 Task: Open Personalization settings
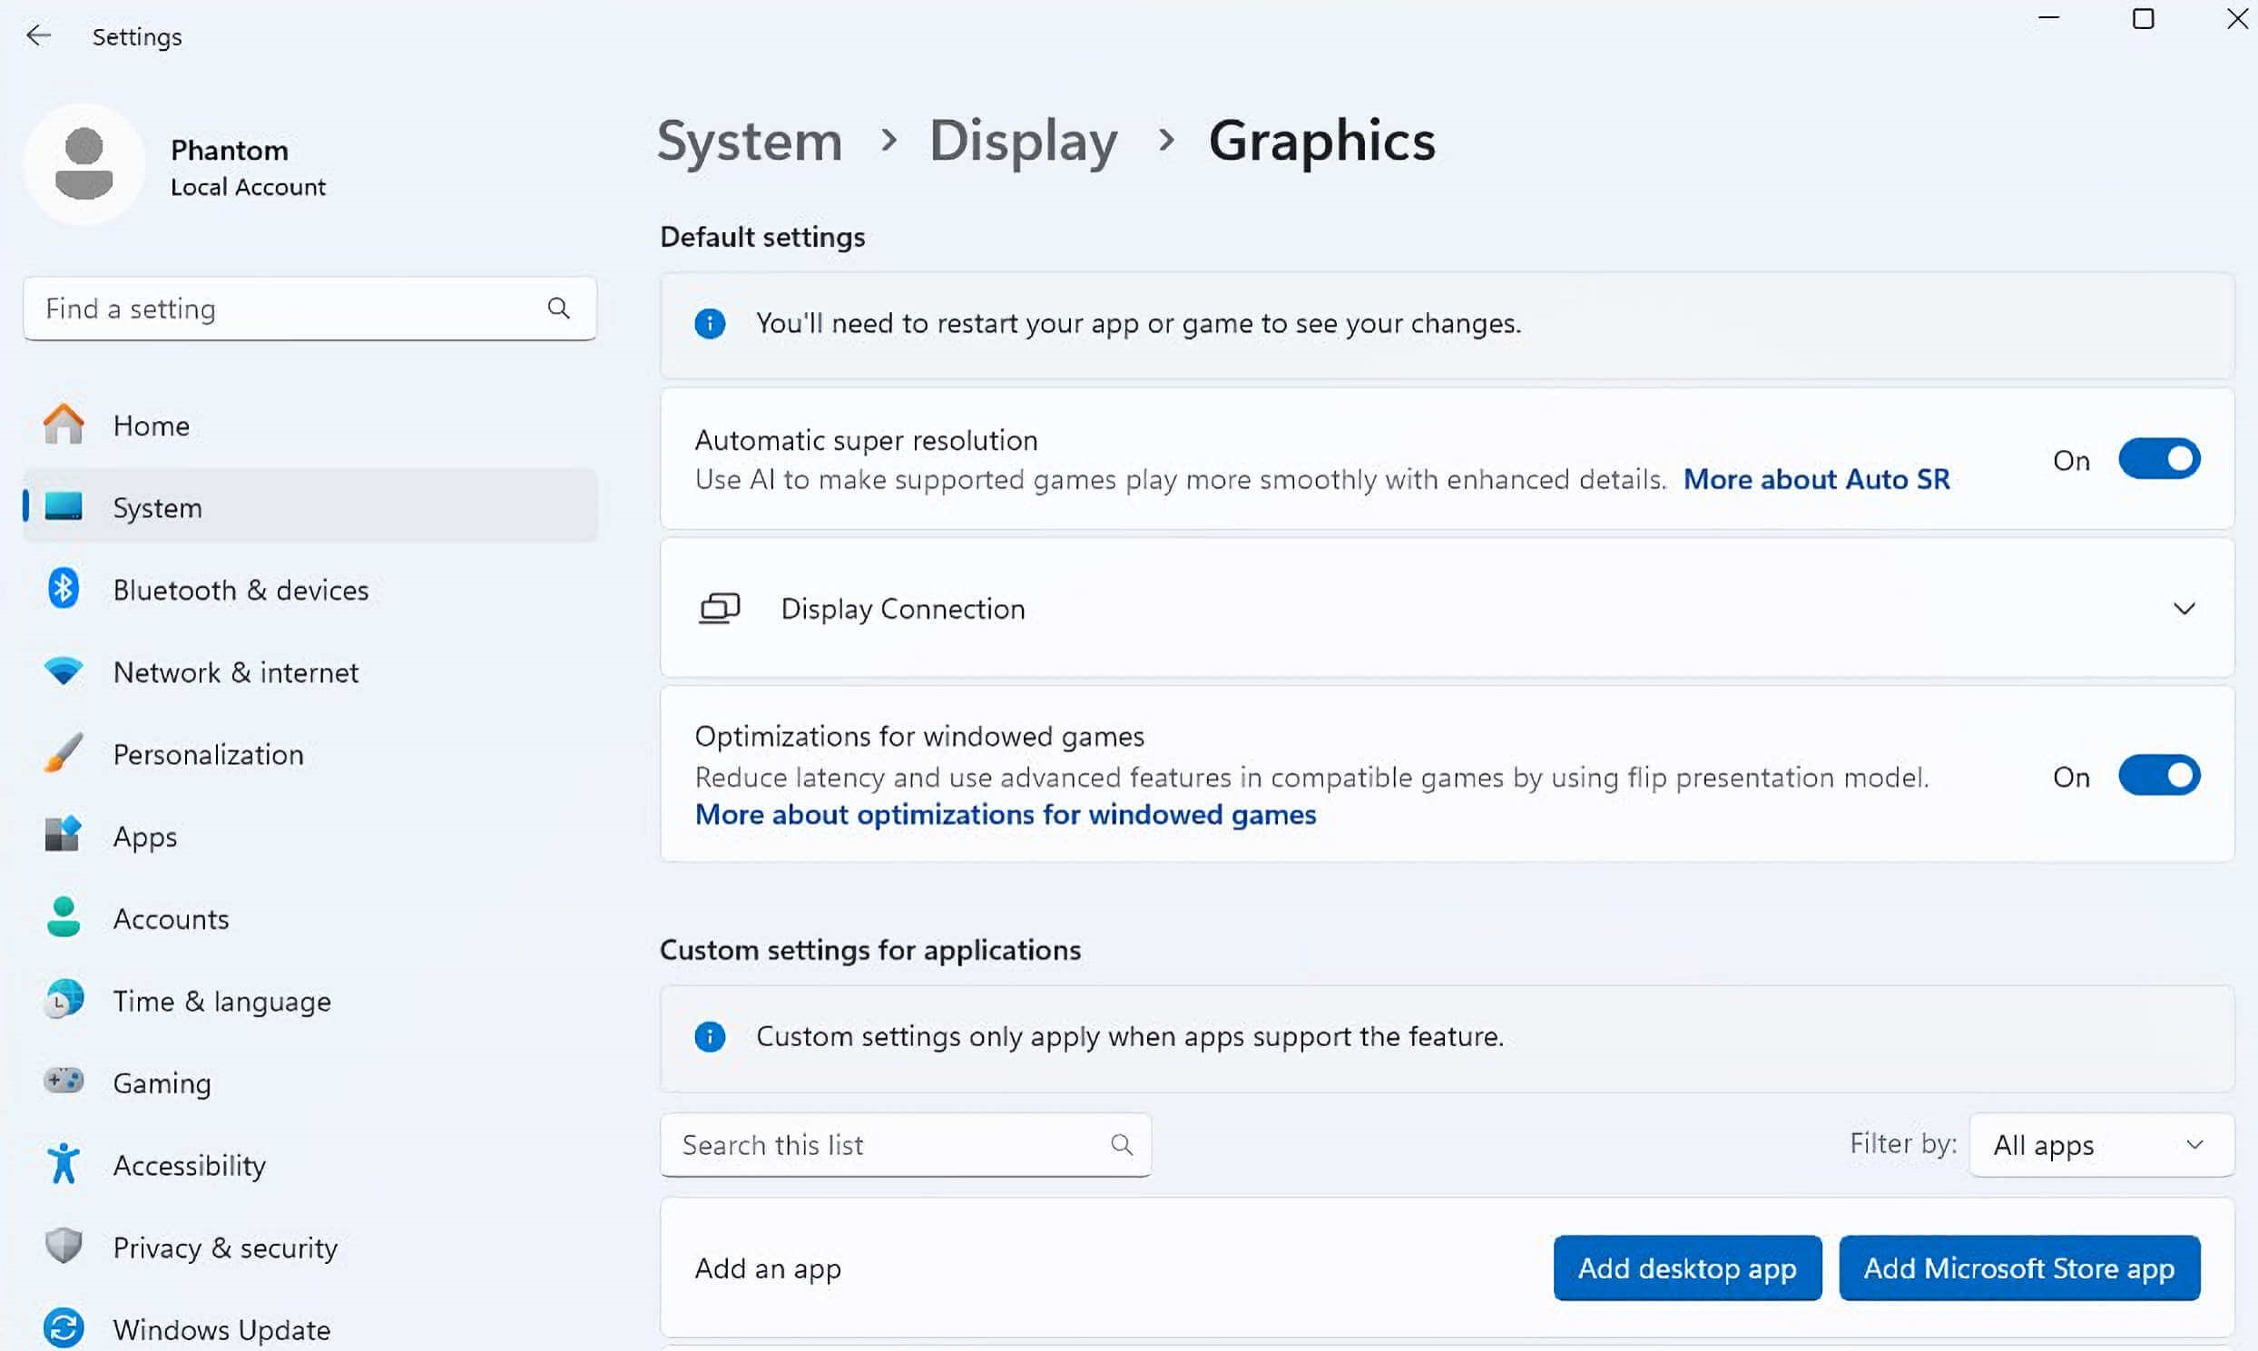[310, 754]
